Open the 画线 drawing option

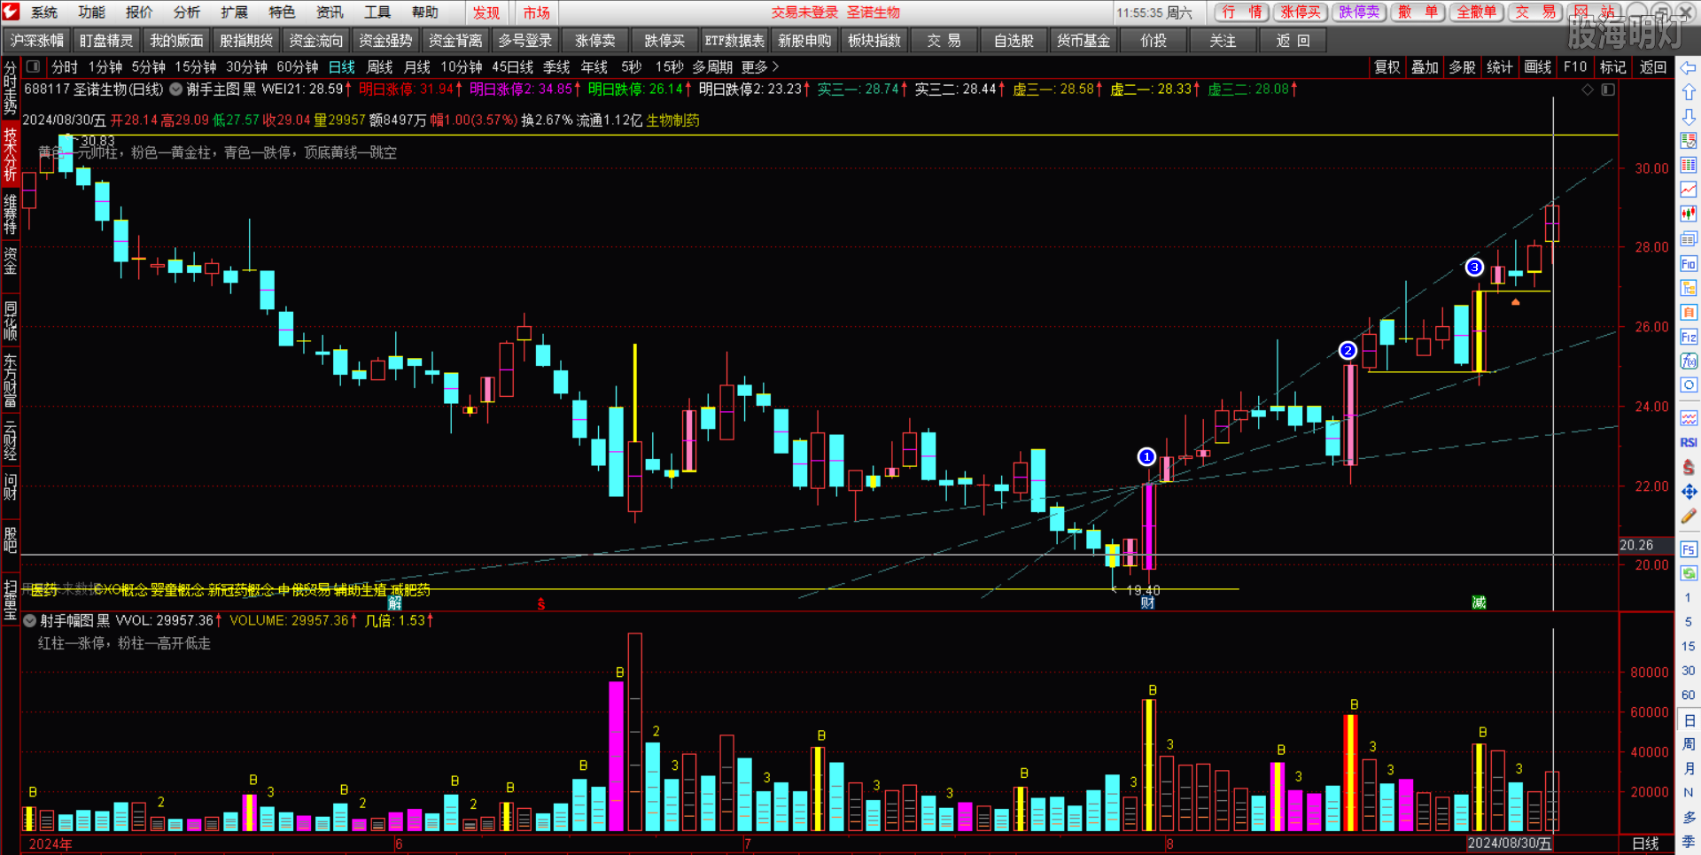click(x=1538, y=66)
